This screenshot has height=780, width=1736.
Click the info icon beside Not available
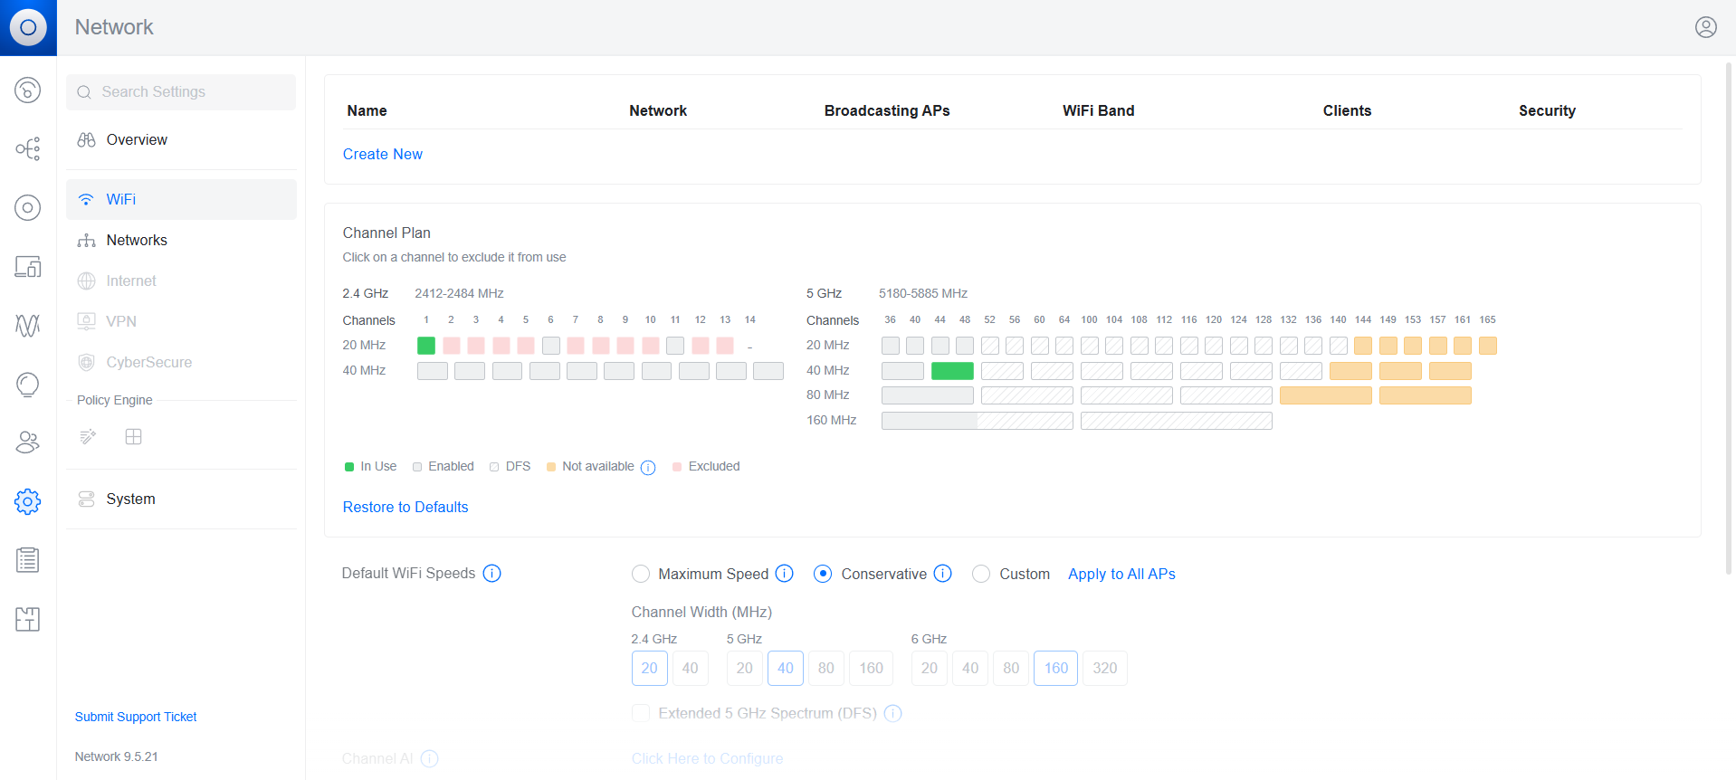(648, 468)
